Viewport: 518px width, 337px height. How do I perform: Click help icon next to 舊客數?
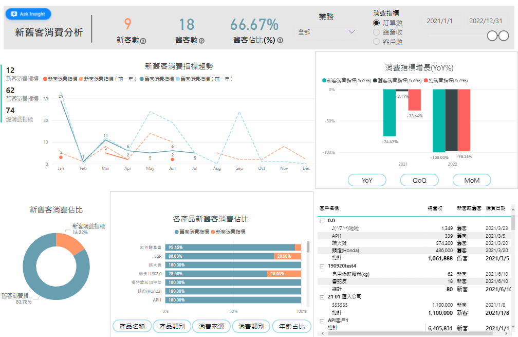(x=201, y=41)
